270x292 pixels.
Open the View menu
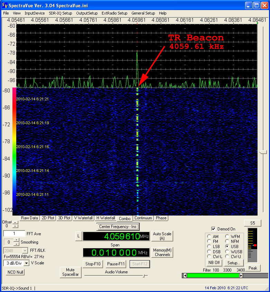(x=17, y=13)
